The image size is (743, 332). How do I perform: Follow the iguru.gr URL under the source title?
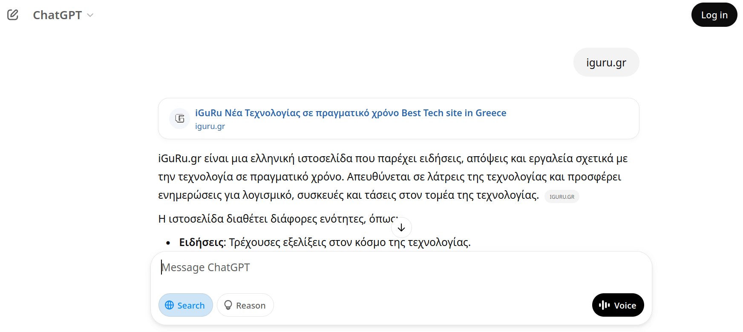pos(210,126)
